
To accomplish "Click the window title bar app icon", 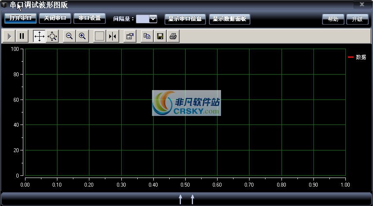I will [x=4, y=5].
